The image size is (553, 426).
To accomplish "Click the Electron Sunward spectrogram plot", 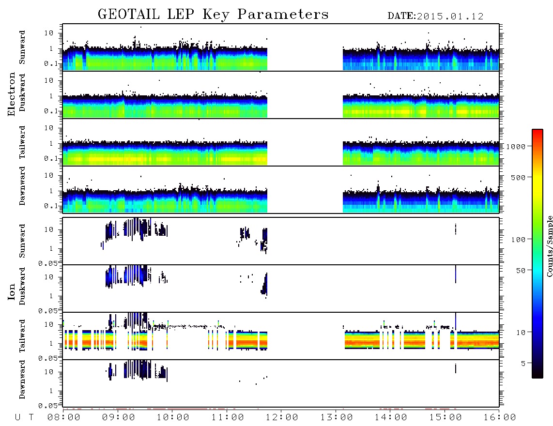I will tap(281, 47).
